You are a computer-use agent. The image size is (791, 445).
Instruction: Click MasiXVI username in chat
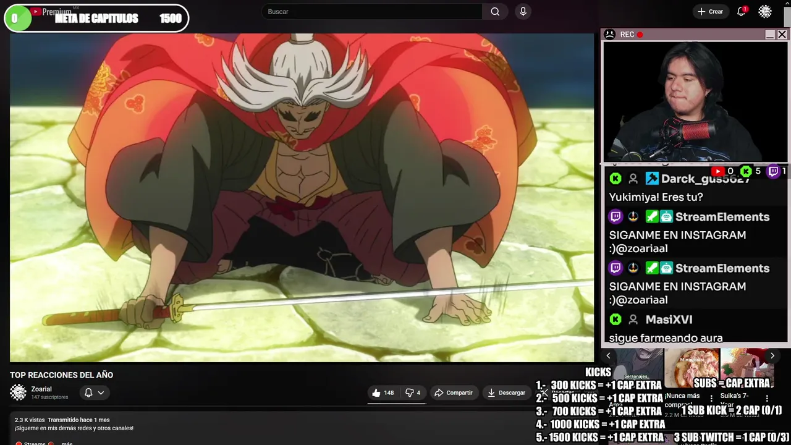669,320
